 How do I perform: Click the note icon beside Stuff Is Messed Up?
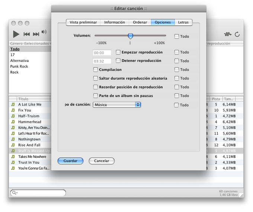[x=13, y=151]
